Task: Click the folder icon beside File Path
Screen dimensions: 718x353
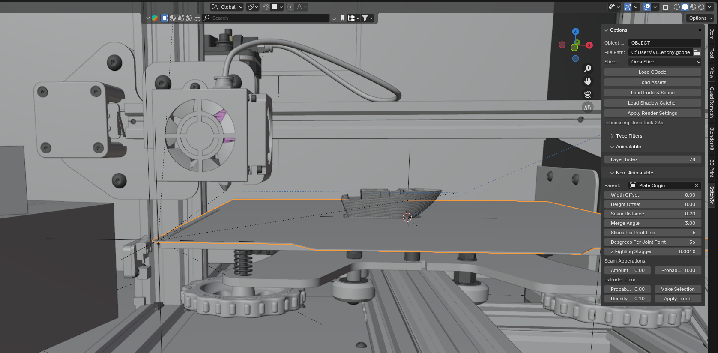Action: (x=697, y=52)
